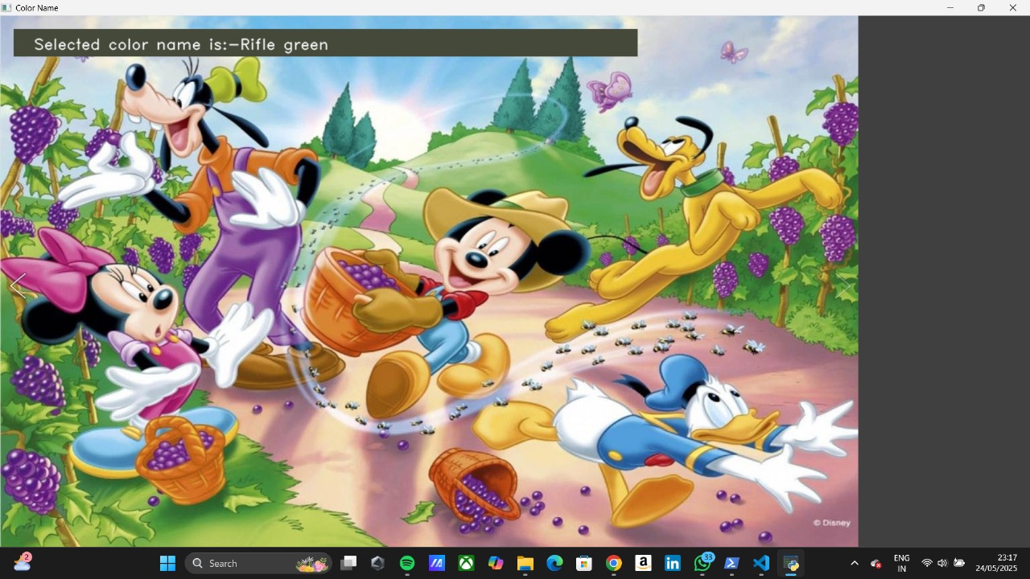Show hidden system tray icons
1030x579 pixels.
click(x=855, y=563)
